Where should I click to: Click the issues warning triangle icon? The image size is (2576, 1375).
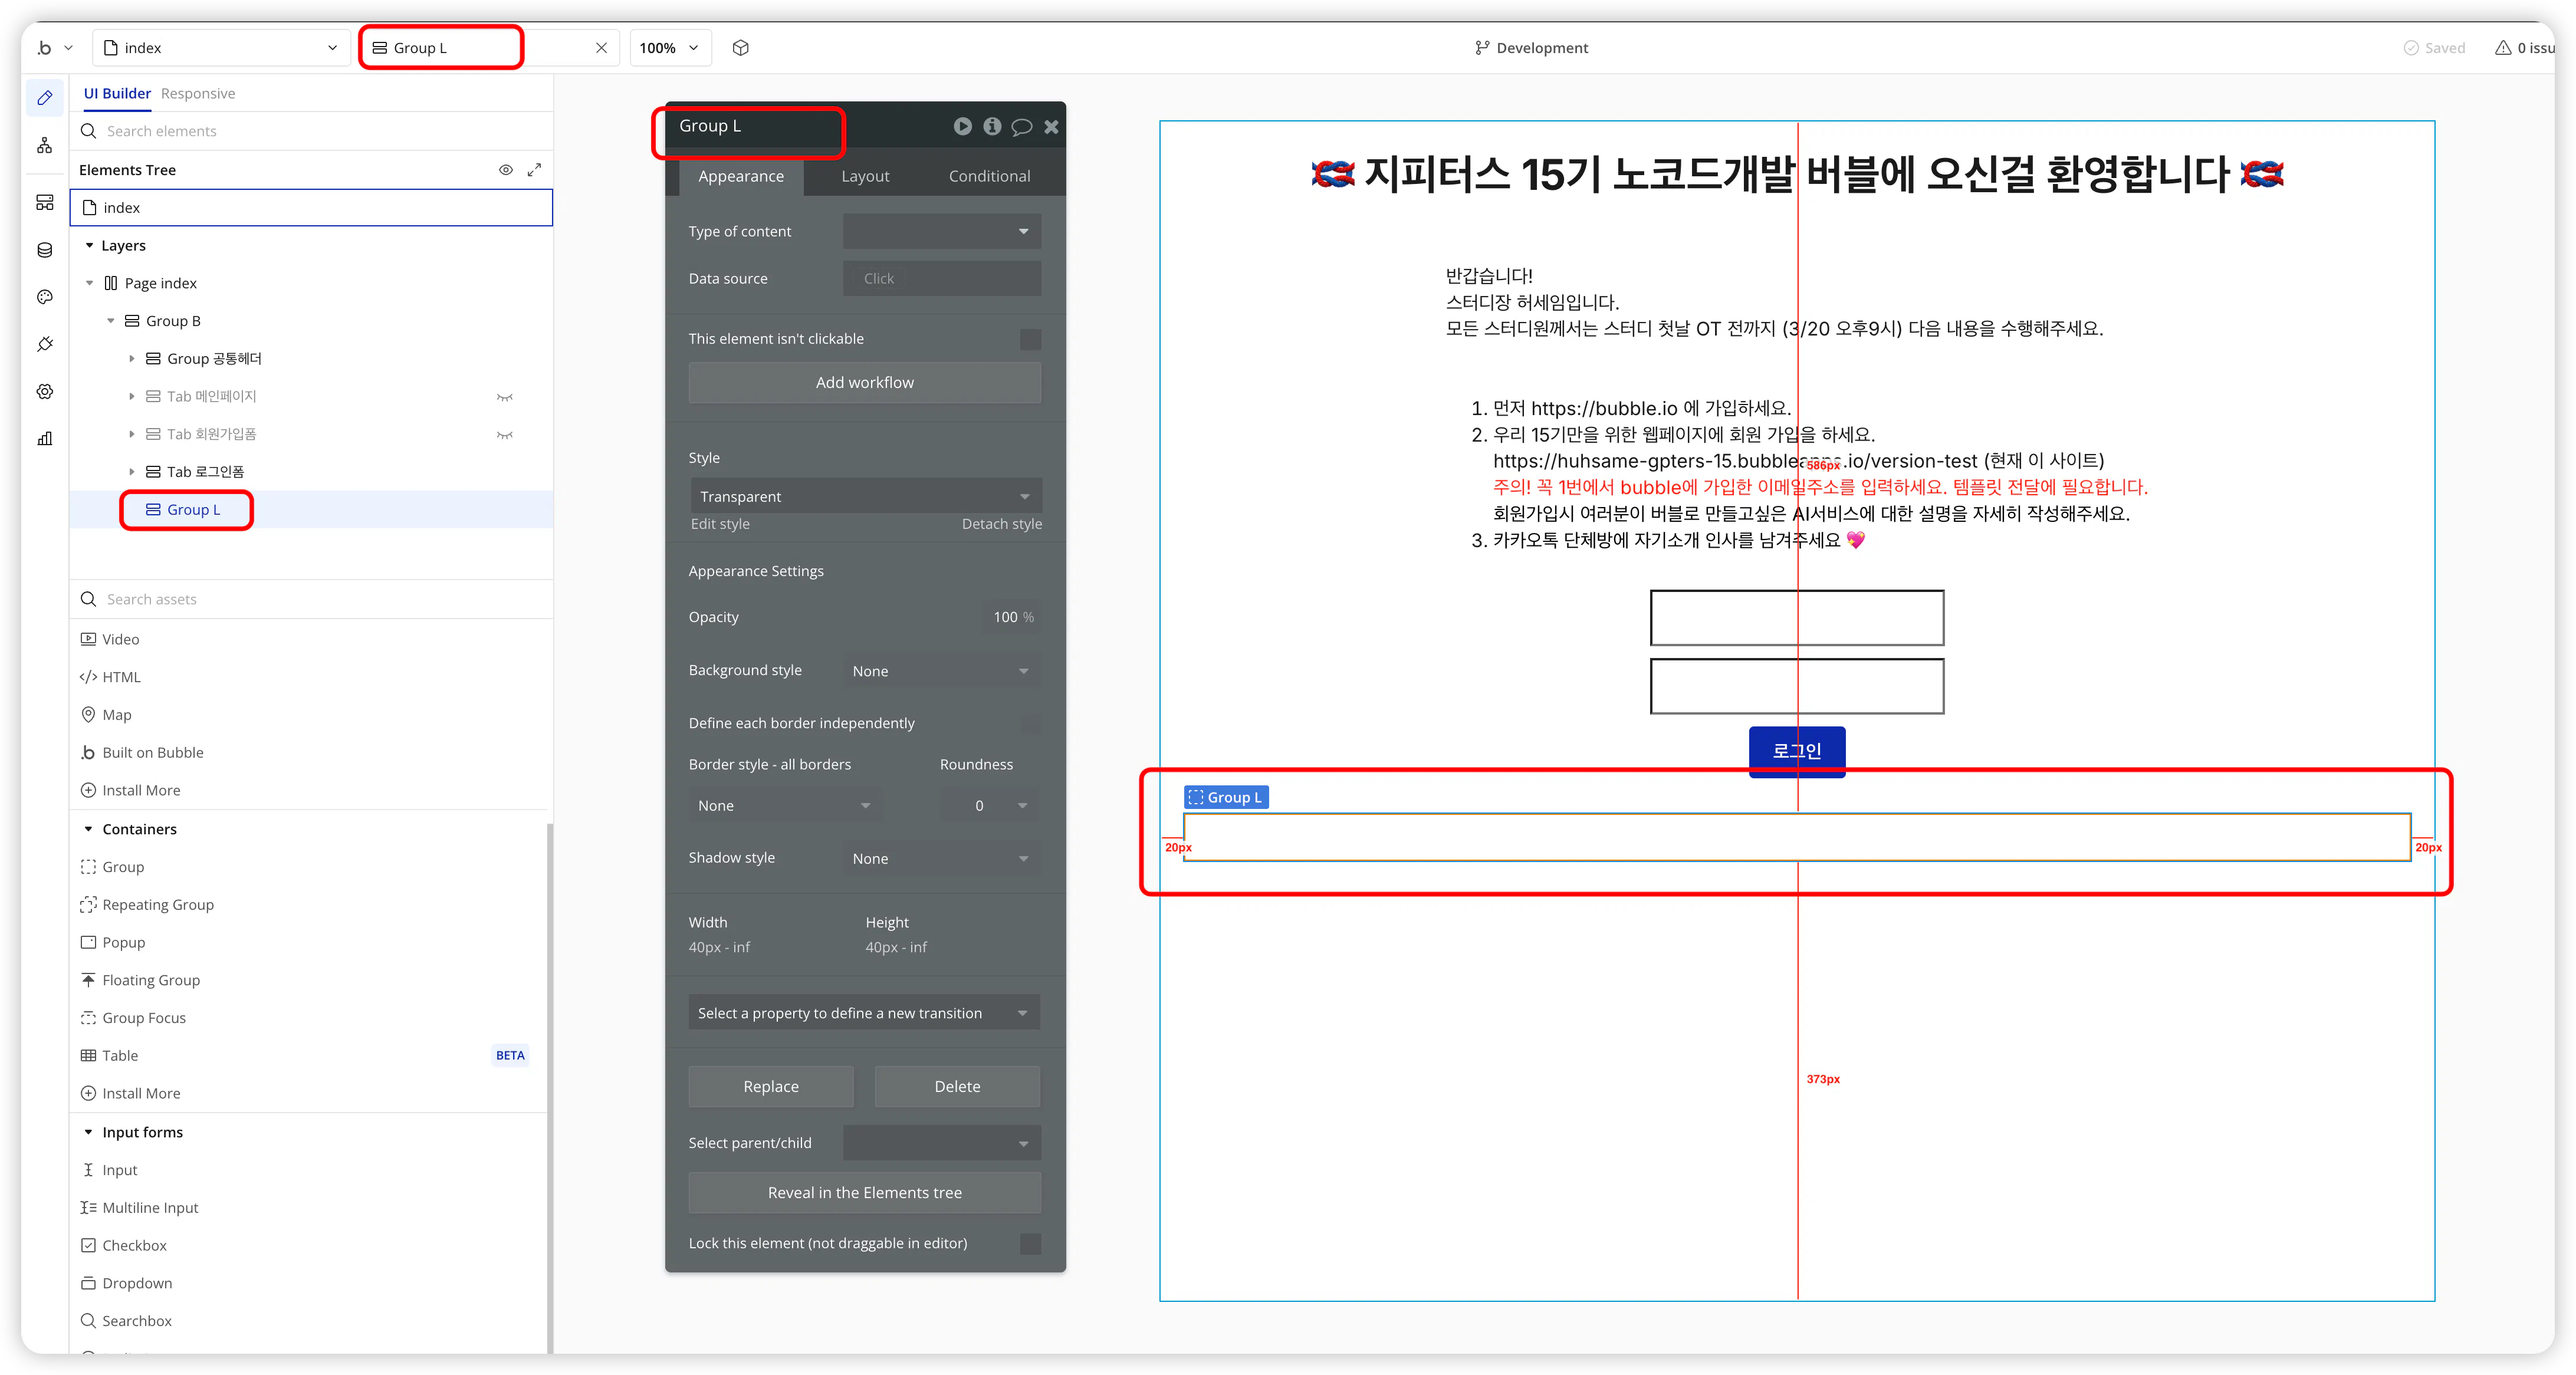2503,47
